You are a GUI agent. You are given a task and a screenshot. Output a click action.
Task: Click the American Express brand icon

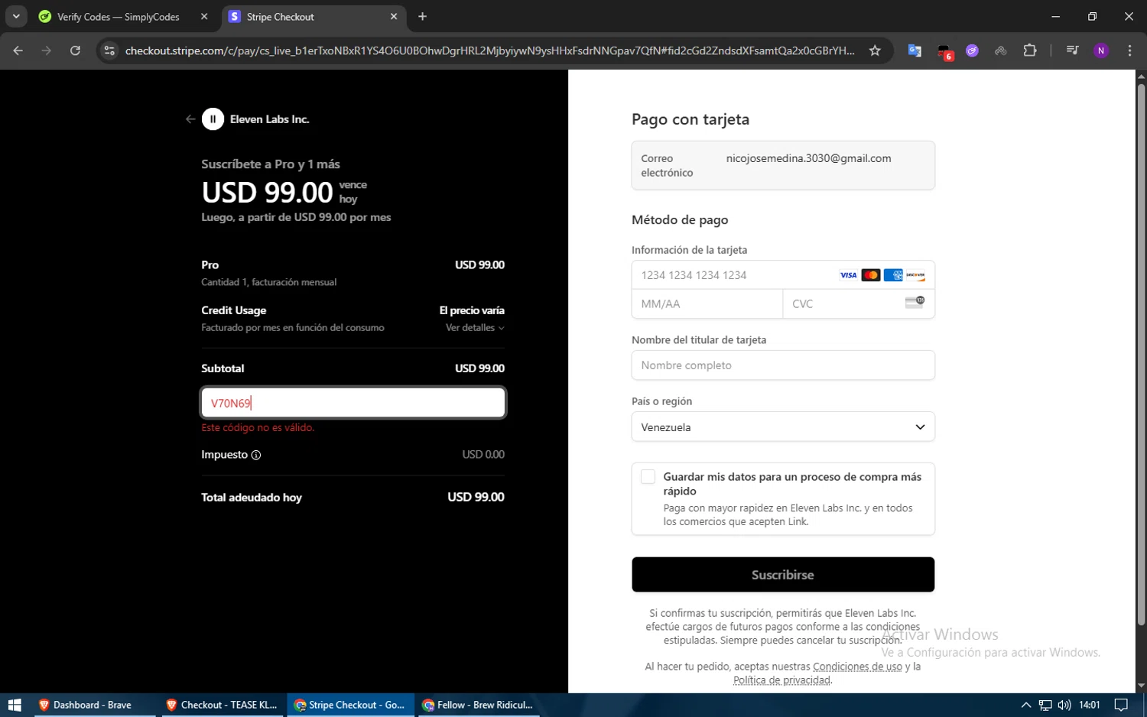[893, 275]
